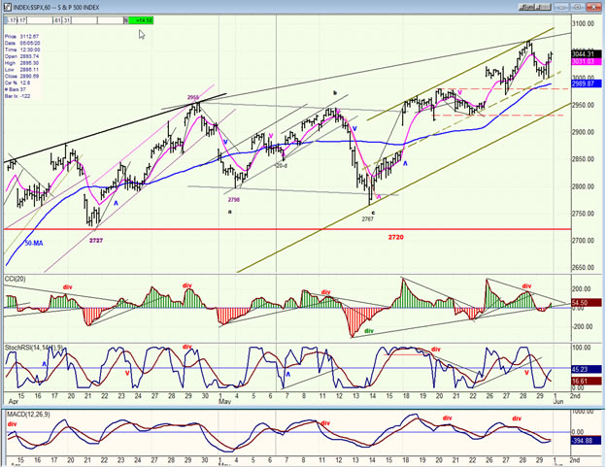Image resolution: width=606 pixels, height=468 pixels.
Task: Click the wave label 'c' near 2767
Action: coord(373,213)
